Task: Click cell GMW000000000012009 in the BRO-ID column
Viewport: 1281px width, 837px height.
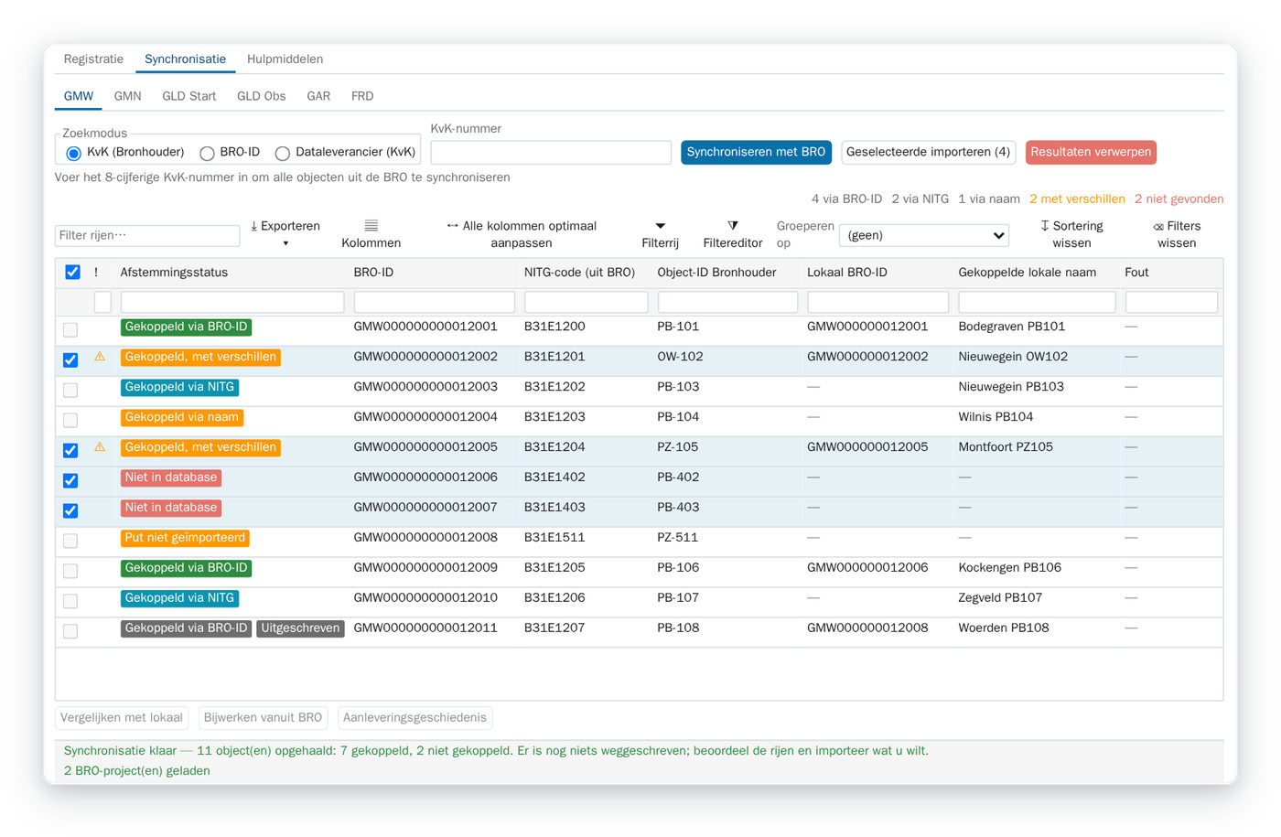Action: (425, 568)
